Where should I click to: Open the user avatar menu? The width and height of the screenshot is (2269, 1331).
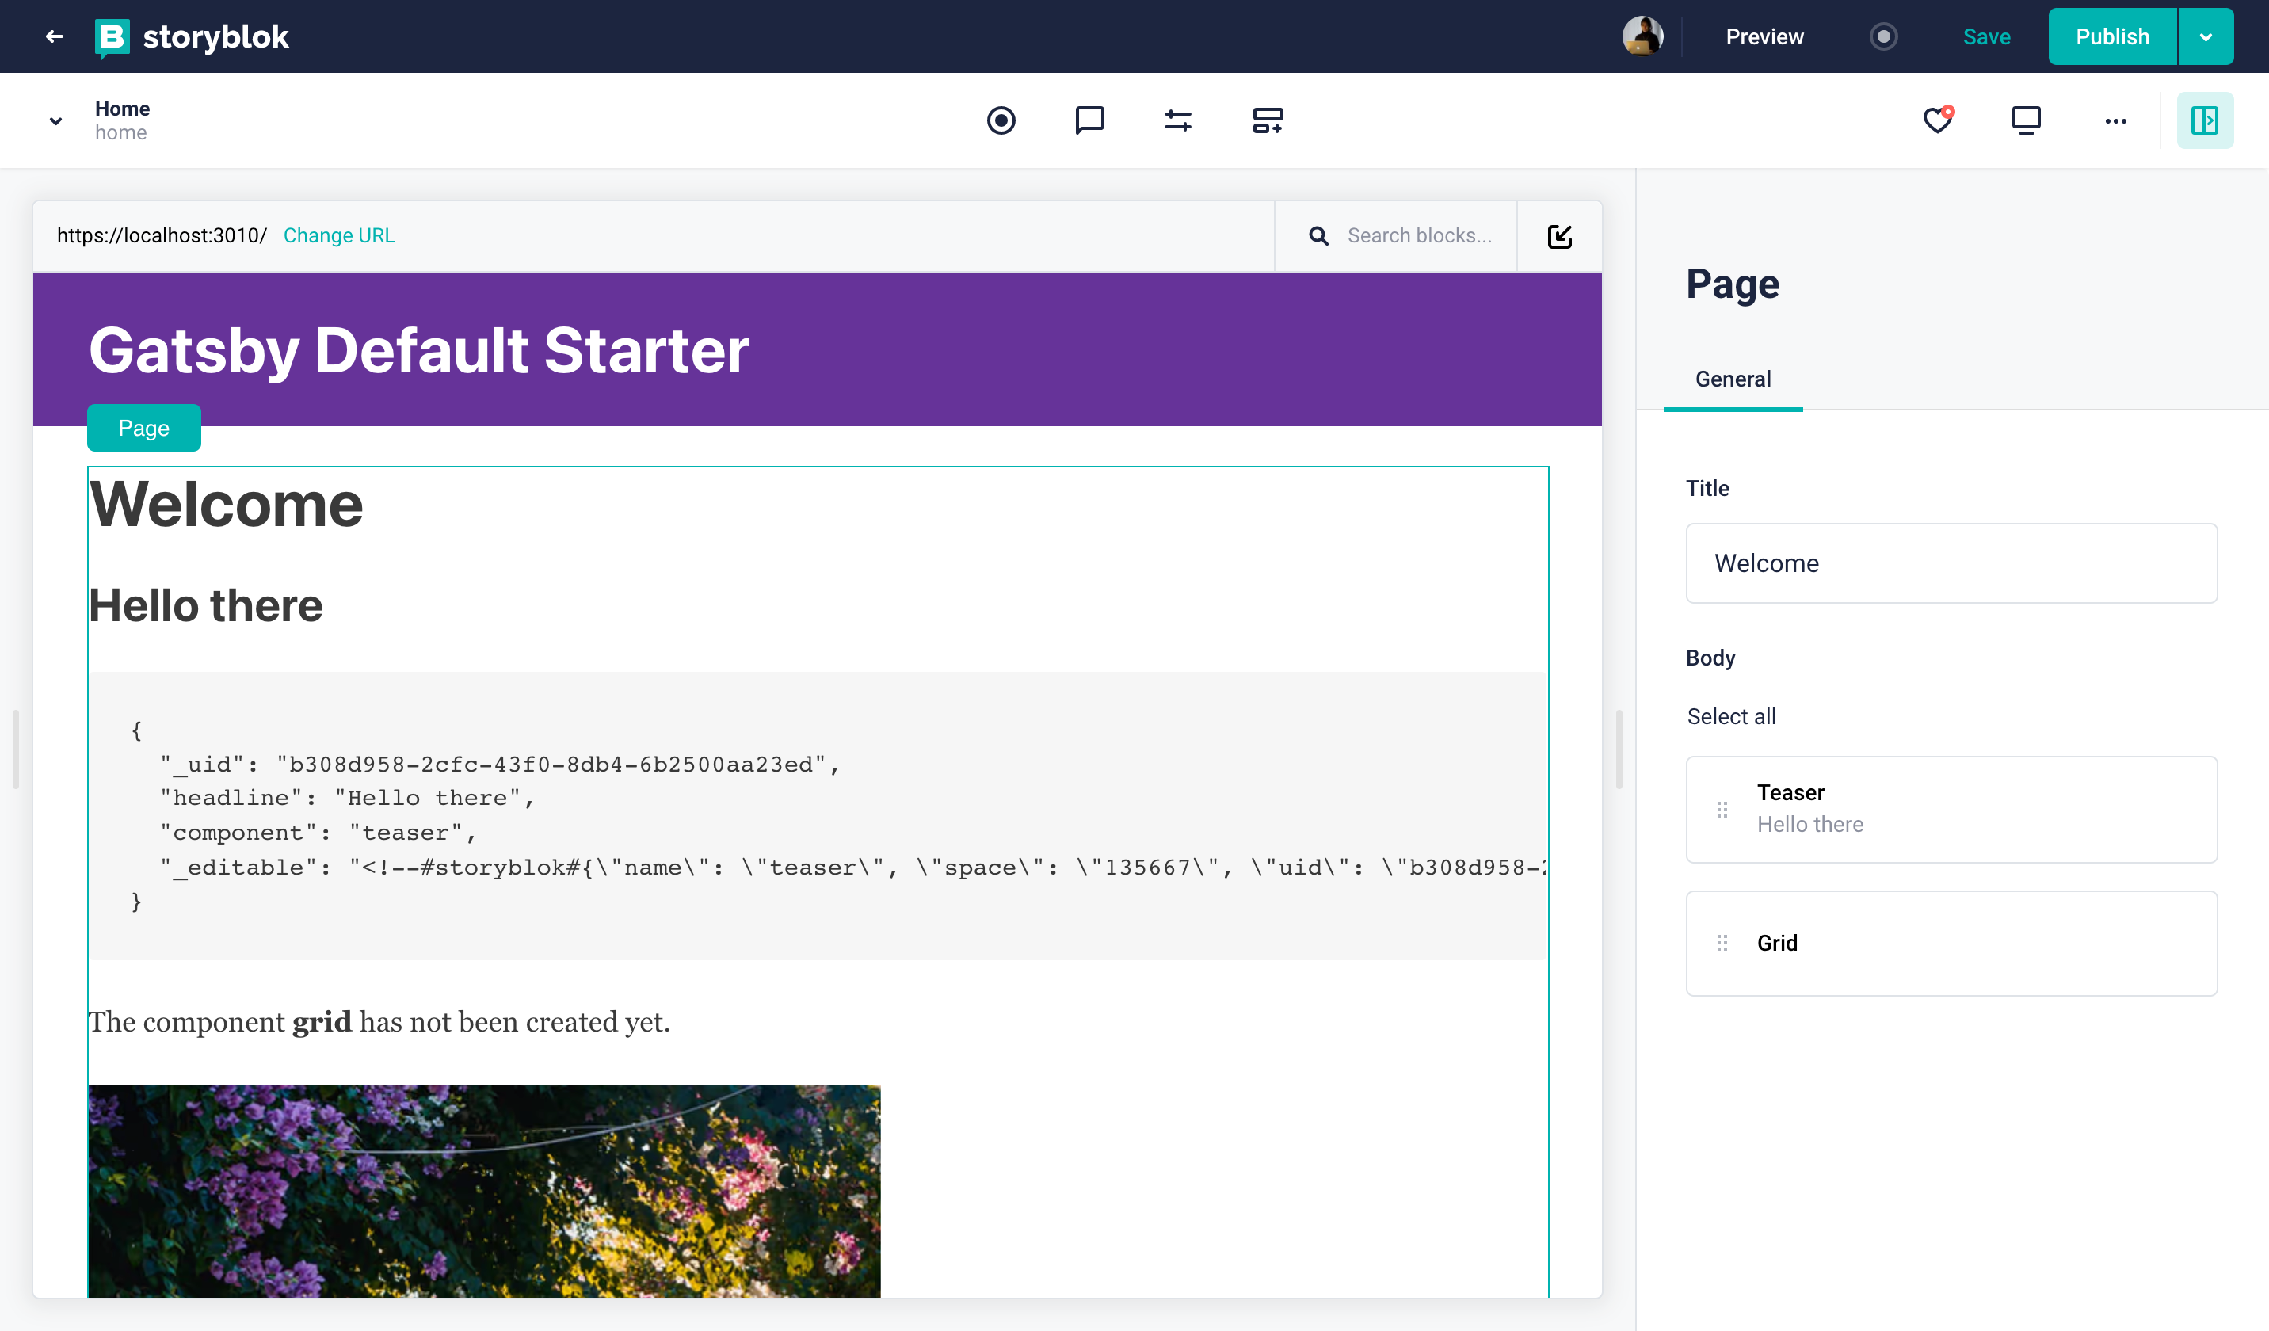tap(1642, 37)
